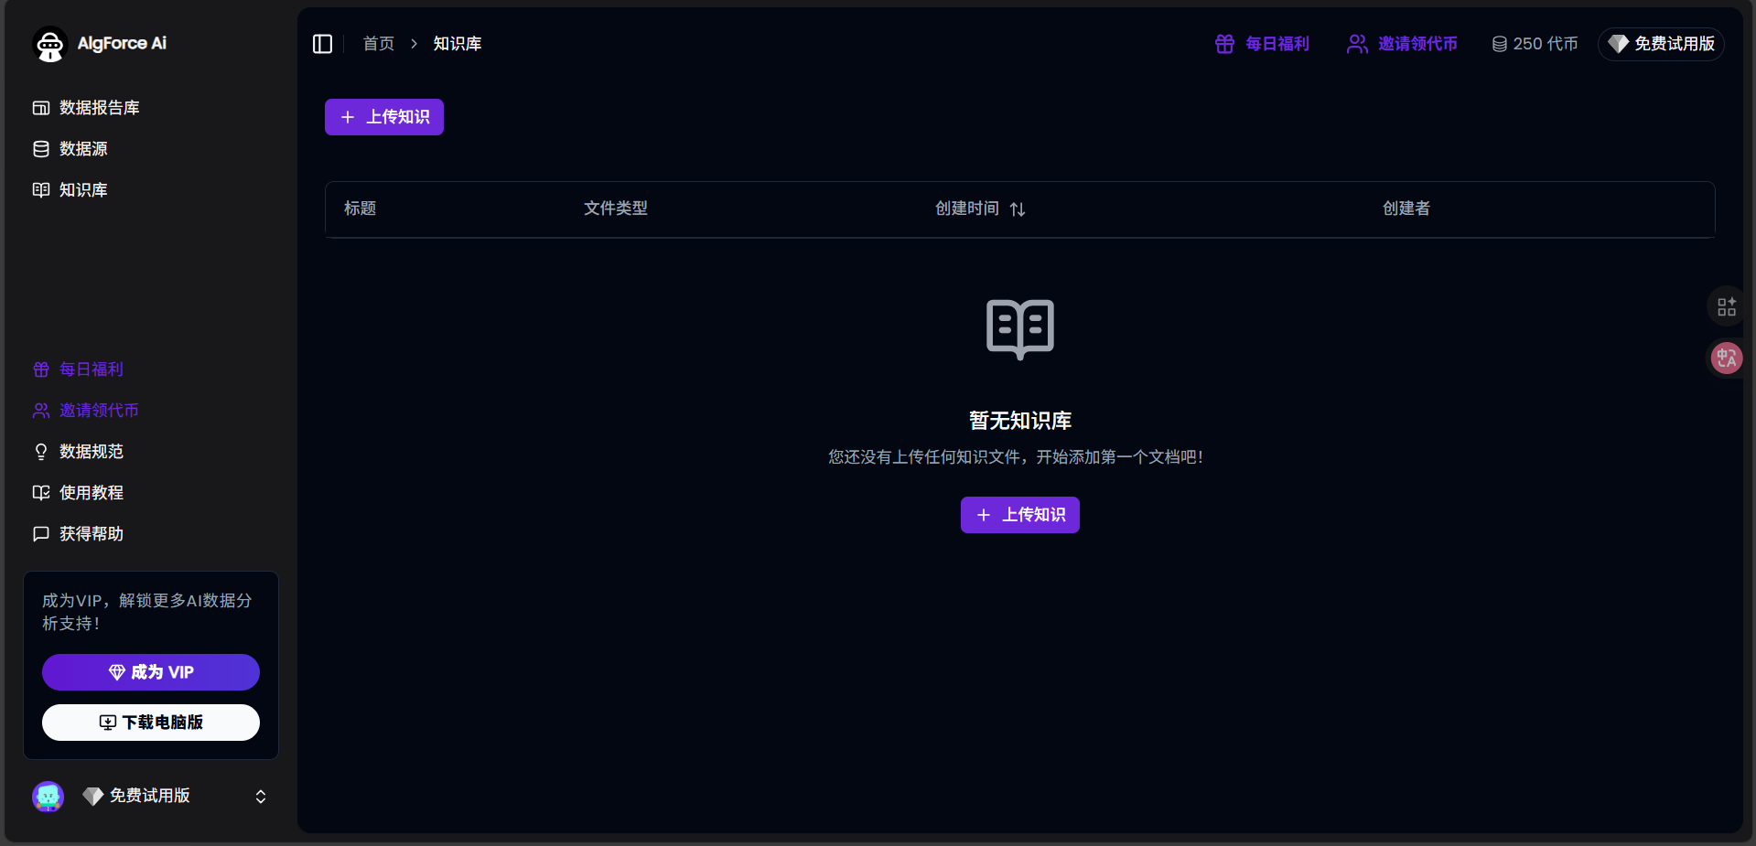Toggle the sidebar panel icon
Image resolution: width=1756 pixels, height=846 pixels.
322,44
